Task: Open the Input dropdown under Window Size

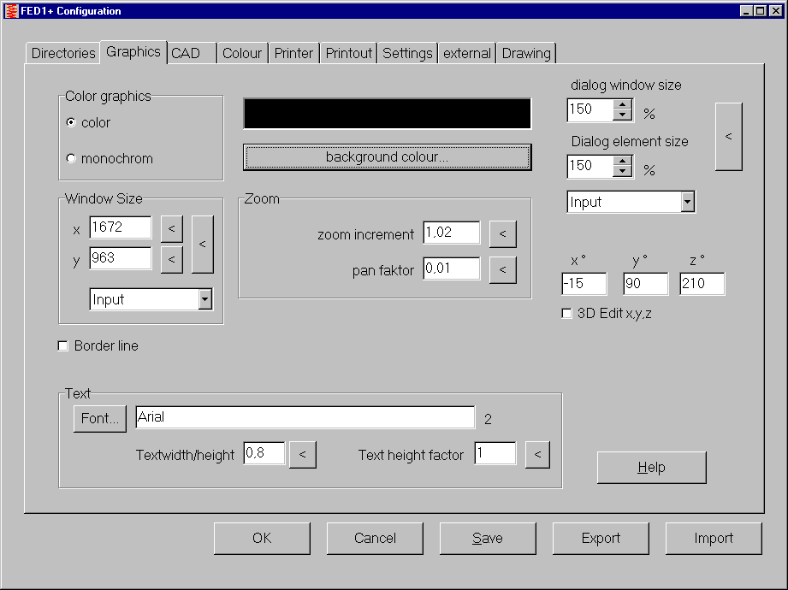Action: pyautogui.click(x=204, y=299)
